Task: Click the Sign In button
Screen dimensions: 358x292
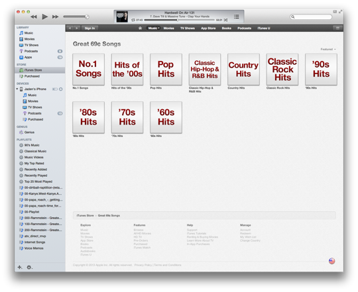Action: point(89,28)
